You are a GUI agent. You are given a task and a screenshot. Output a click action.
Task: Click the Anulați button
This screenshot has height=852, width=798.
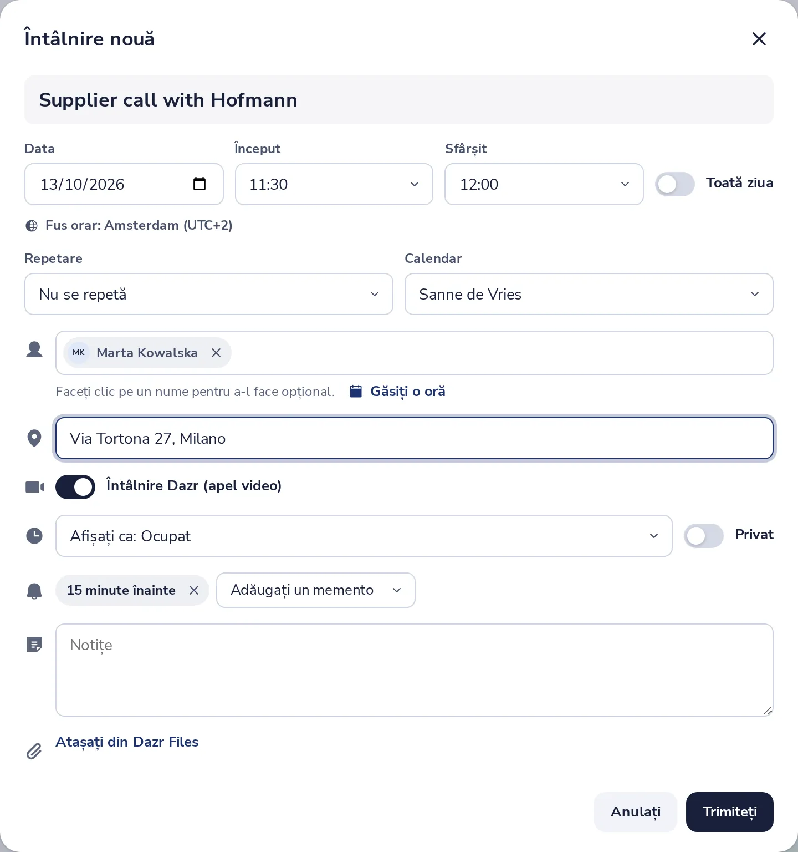pyautogui.click(x=636, y=812)
